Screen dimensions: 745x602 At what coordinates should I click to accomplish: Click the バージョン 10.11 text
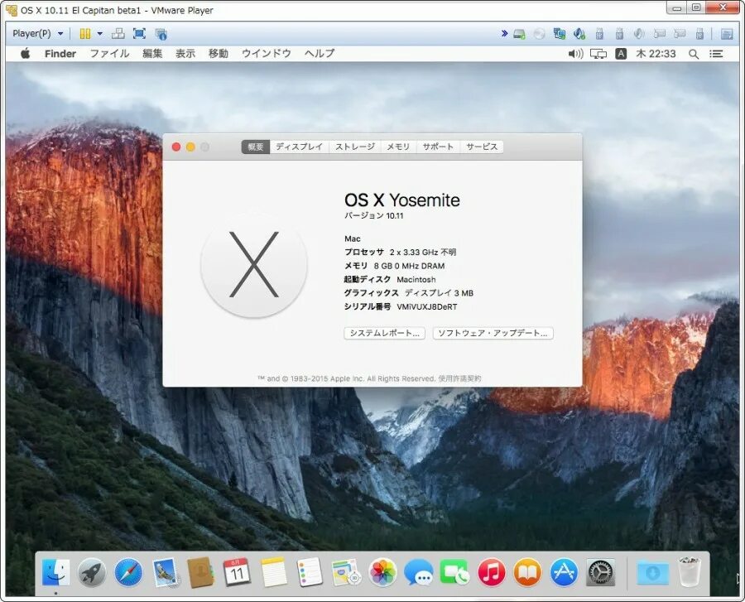coord(373,216)
